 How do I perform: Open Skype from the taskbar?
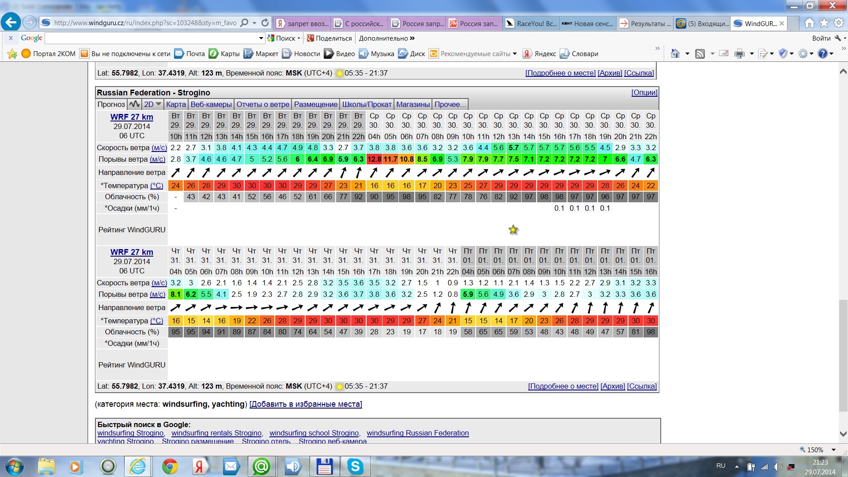tap(355, 466)
